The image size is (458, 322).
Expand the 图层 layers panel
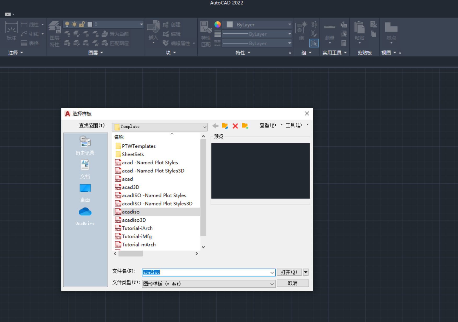pyautogui.click(x=96, y=53)
